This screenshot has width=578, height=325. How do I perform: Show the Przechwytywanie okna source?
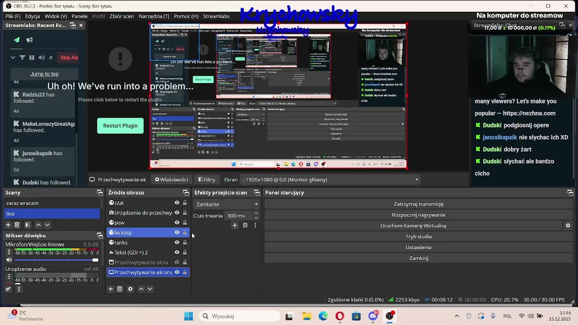coord(177,262)
